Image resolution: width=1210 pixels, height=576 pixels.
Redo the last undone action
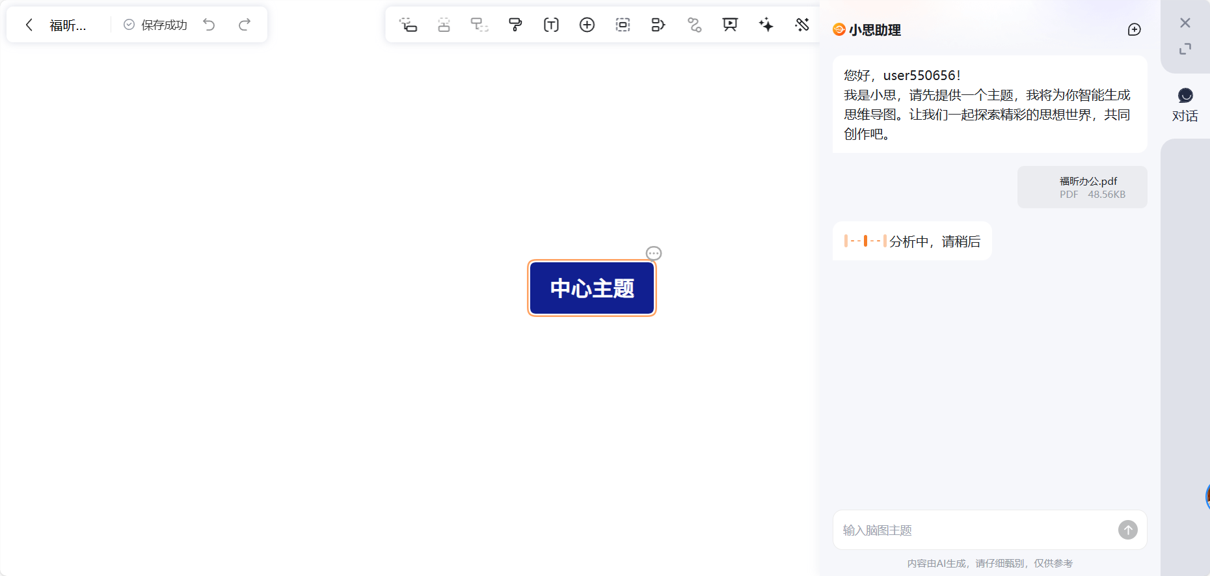[x=245, y=25]
